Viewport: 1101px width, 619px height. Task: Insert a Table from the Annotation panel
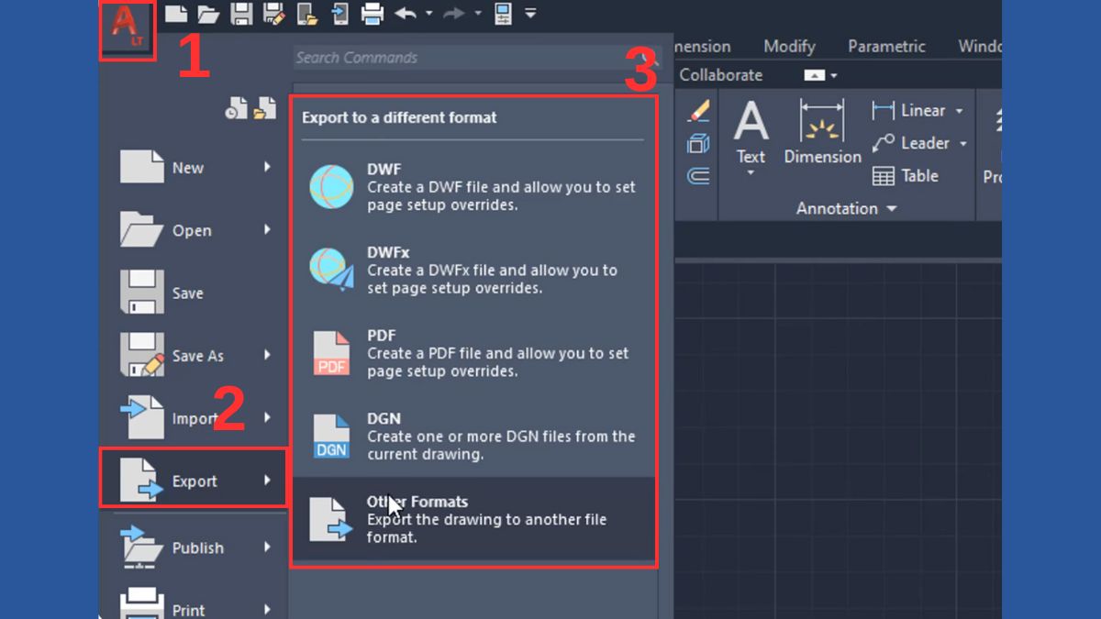coord(905,176)
